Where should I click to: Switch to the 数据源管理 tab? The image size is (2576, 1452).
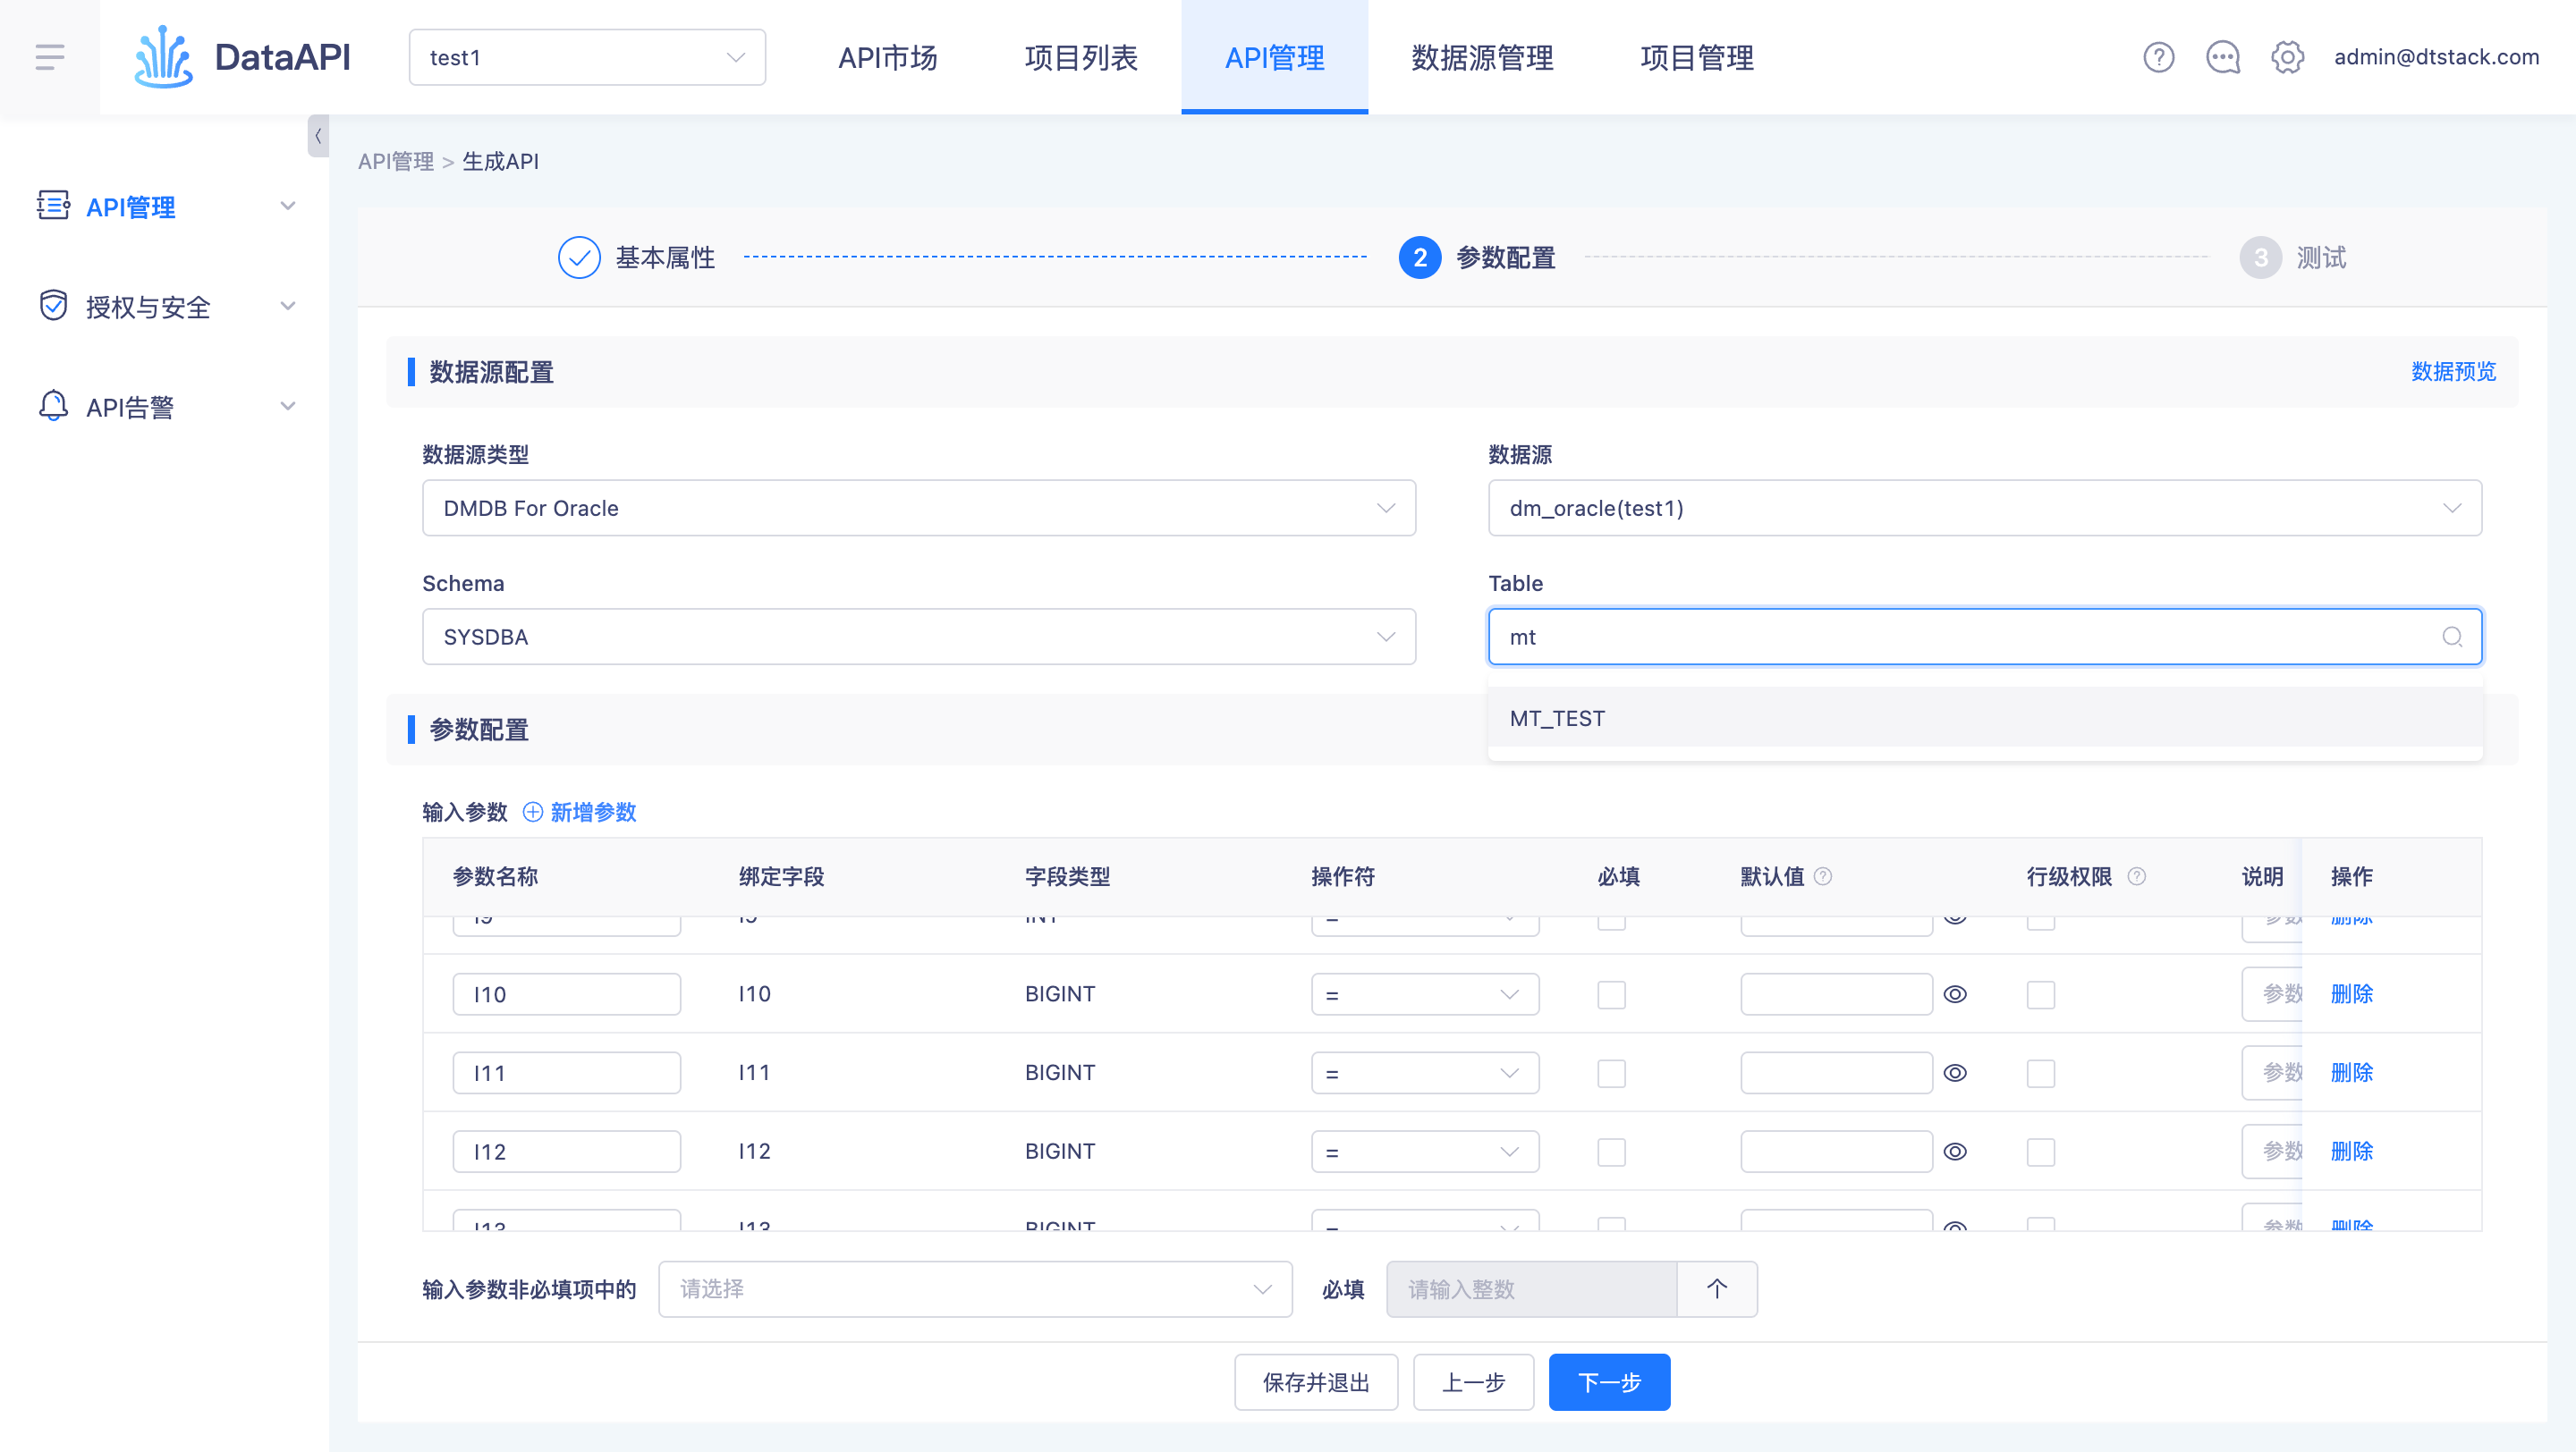[1482, 57]
